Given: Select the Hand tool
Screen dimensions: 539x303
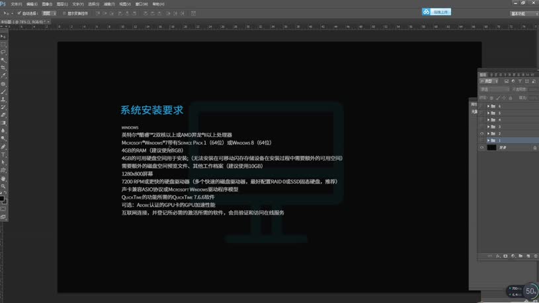Looking at the screenshot, I should [x=3, y=178].
